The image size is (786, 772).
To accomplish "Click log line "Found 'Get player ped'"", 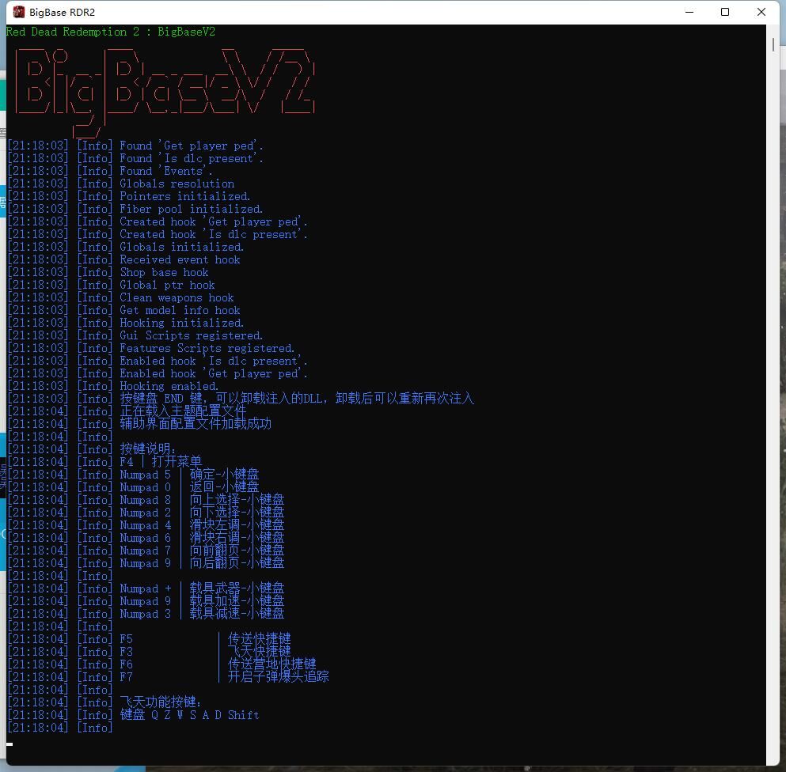I will [135, 146].
